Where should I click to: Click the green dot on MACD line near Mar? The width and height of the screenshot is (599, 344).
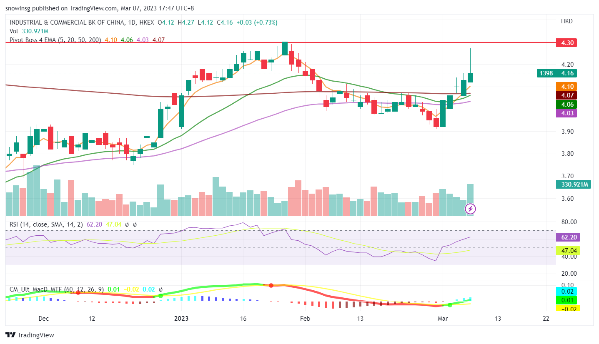tap(450, 305)
